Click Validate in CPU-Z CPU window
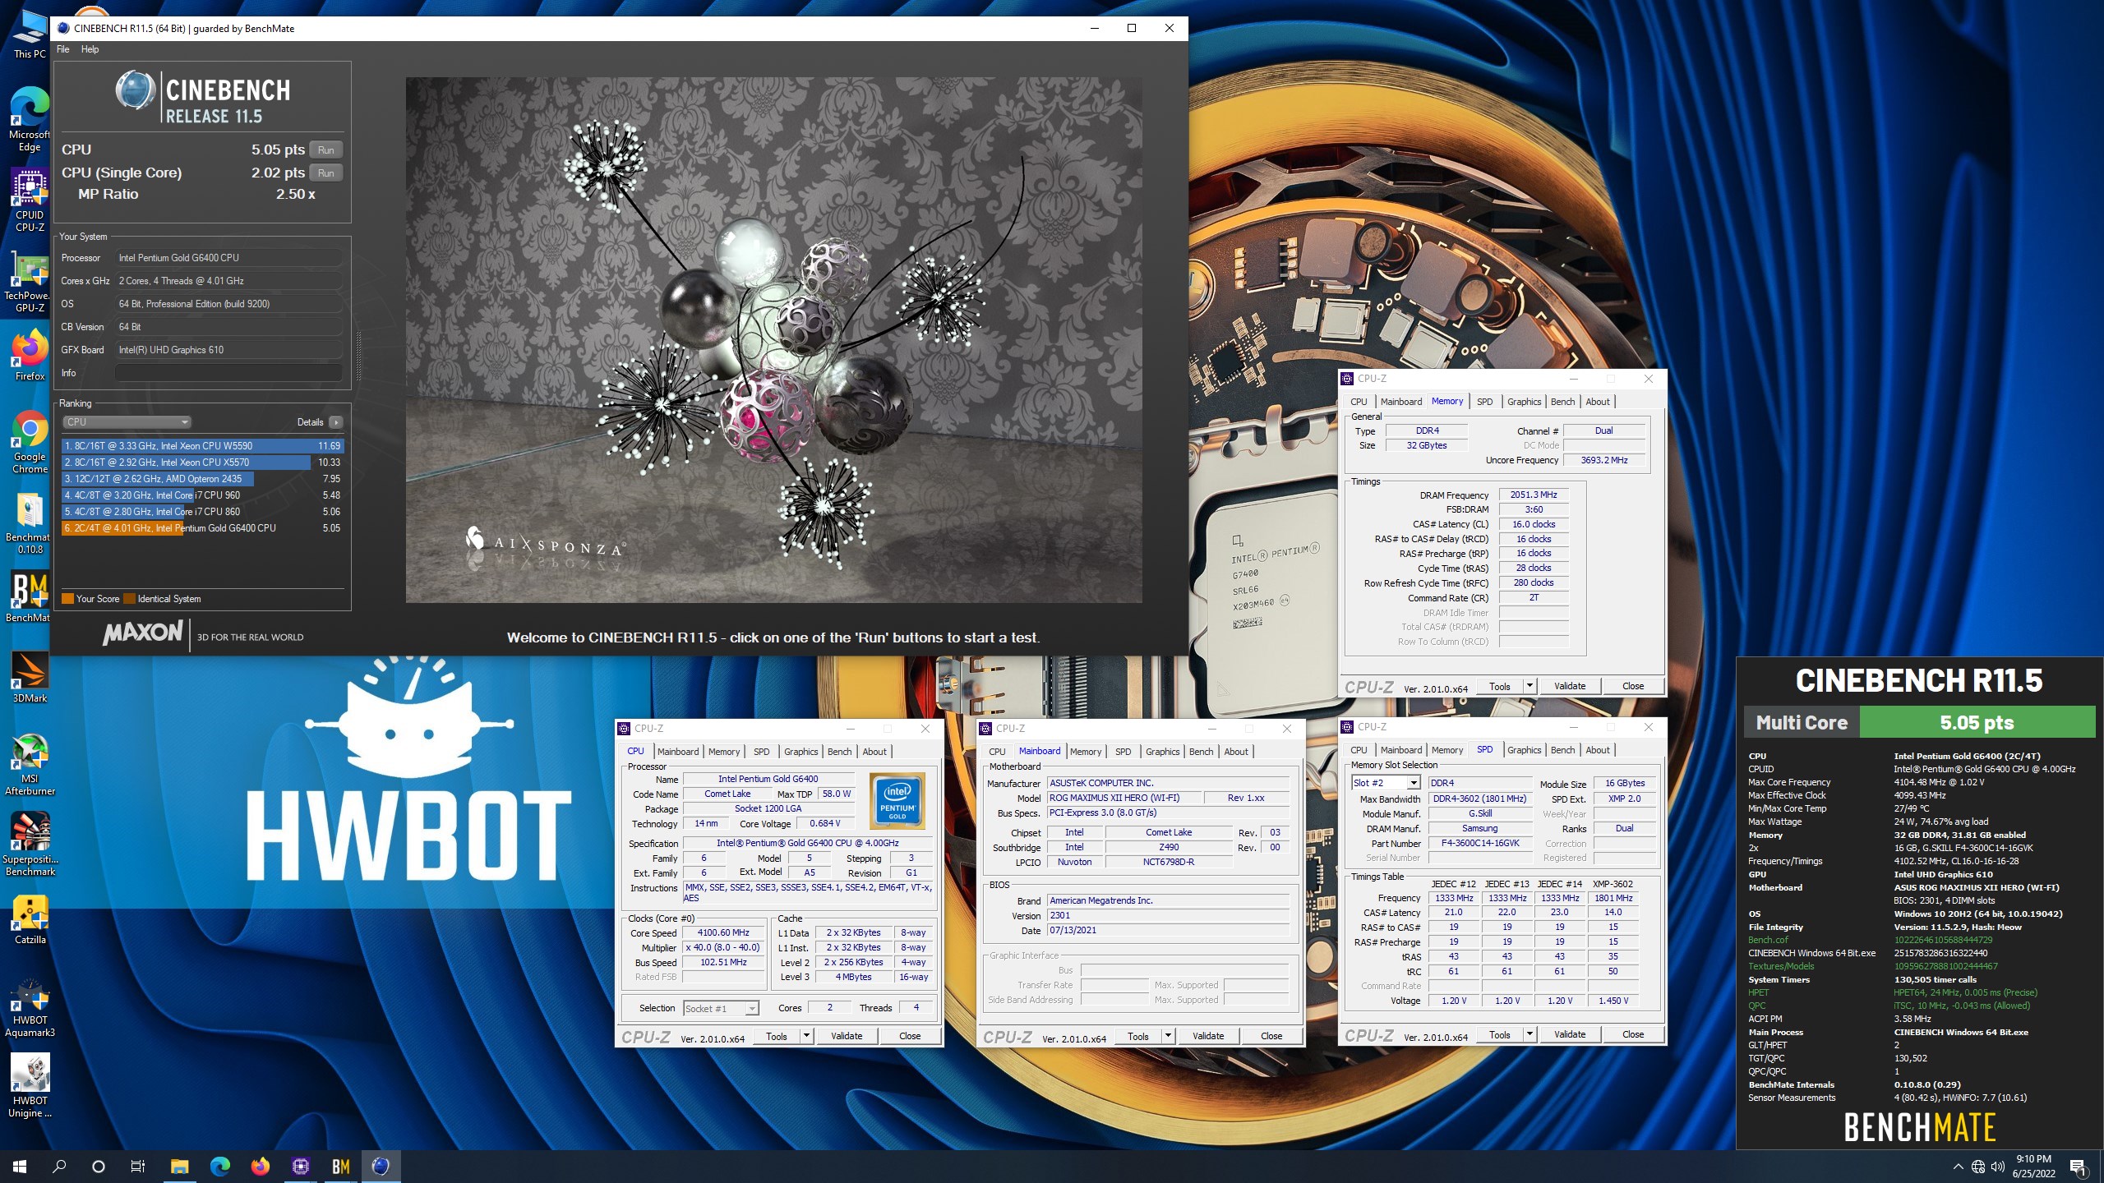This screenshot has width=2104, height=1183. 847,1036
